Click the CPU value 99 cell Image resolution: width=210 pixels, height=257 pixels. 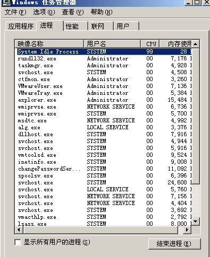click(149, 51)
